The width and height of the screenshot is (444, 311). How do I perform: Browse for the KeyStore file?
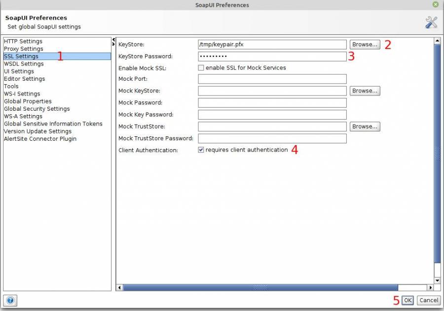coord(365,44)
